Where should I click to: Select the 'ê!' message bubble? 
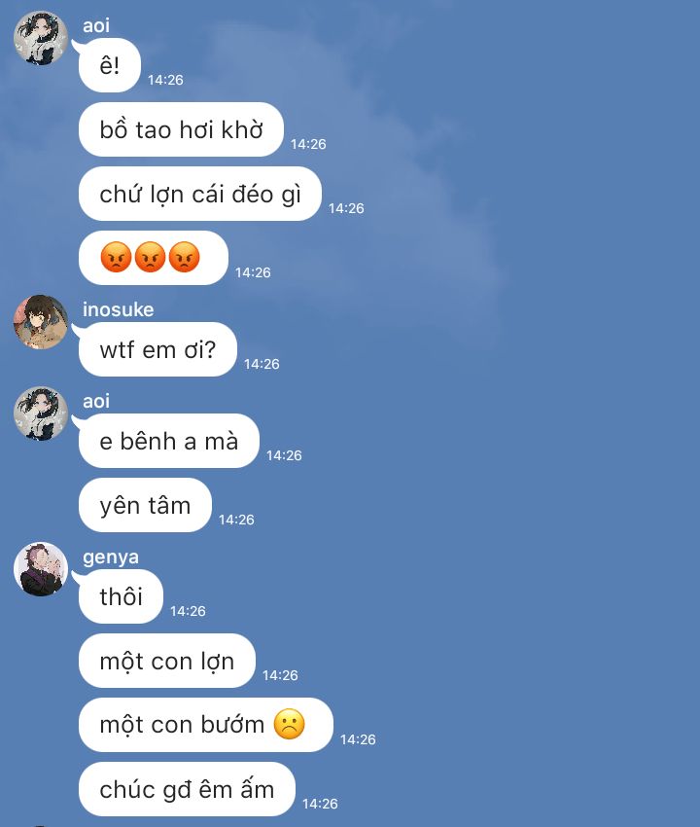pos(110,65)
